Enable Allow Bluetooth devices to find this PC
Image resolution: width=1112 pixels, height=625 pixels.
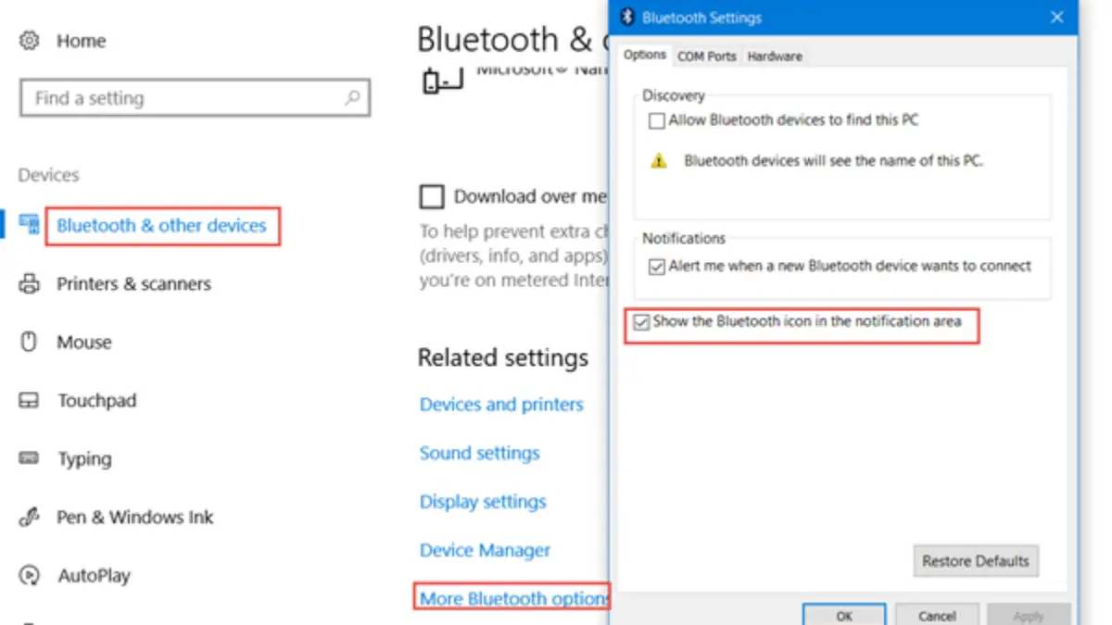657,120
